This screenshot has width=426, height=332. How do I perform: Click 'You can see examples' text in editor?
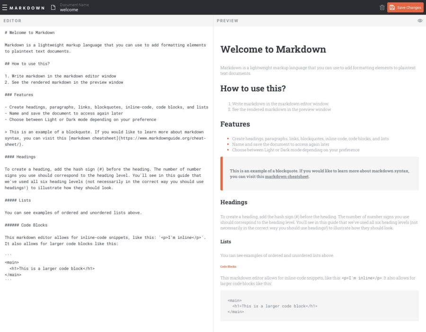pos(73,212)
